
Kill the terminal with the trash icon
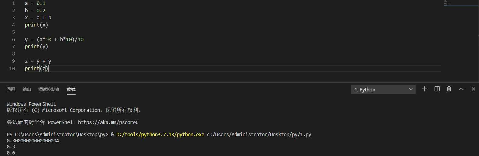pos(449,89)
